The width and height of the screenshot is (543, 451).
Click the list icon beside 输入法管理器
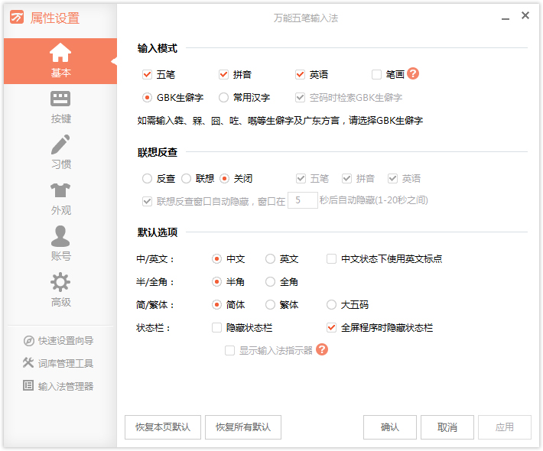tap(28, 385)
